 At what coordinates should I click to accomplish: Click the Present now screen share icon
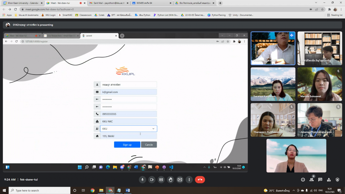180,180
